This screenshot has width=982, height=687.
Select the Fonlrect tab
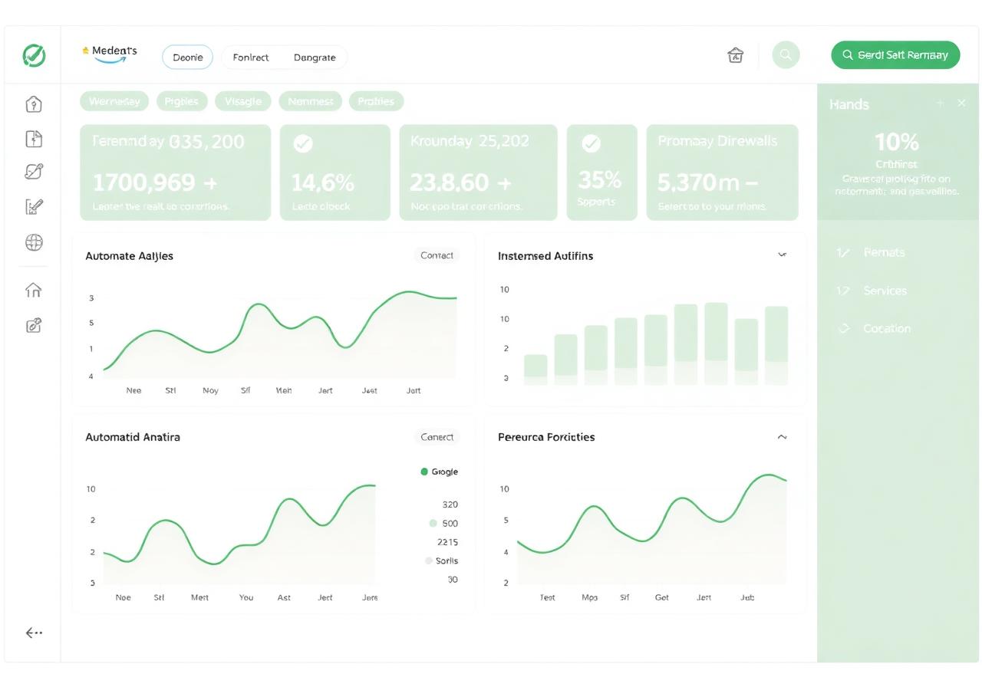tap(251, 58)
